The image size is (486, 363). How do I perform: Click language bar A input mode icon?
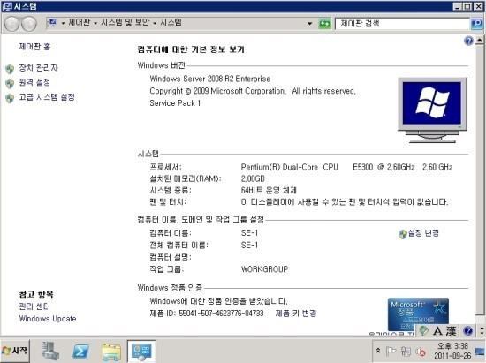click(437, 331)
